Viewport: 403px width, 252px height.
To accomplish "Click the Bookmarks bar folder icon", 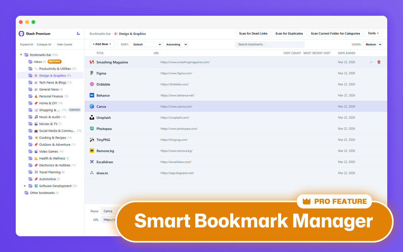I will tap(26, 55).
